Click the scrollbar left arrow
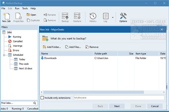Viewport: 169px width, 112px height. (42, 92)
